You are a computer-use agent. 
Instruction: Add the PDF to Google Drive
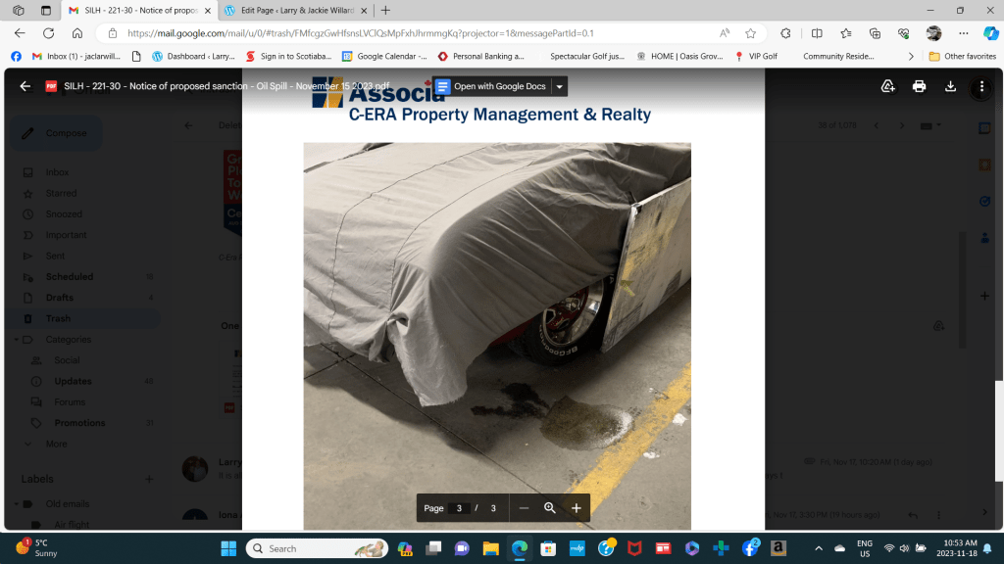[887, 86]
